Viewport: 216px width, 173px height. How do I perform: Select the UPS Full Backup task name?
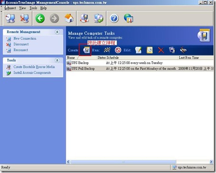pyautogui.click(x=83, y=68)
